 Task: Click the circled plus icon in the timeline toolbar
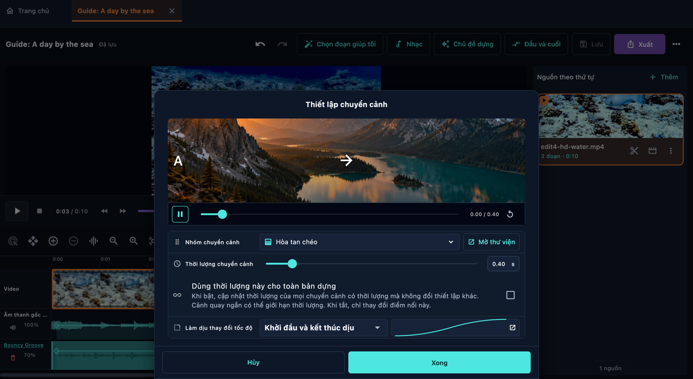tap(53, 241)
